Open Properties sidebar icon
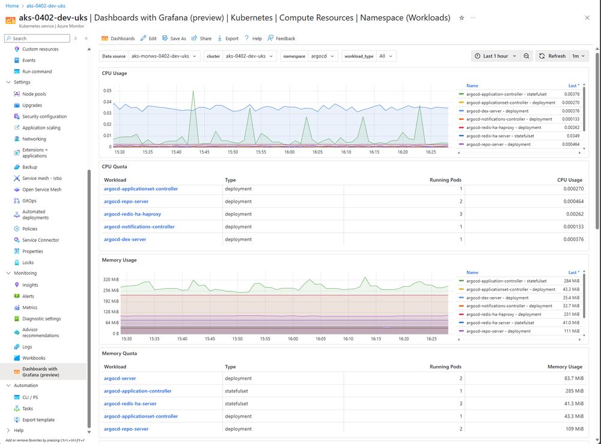The width and height of the screenshot is (601, 444). [16, 251]
